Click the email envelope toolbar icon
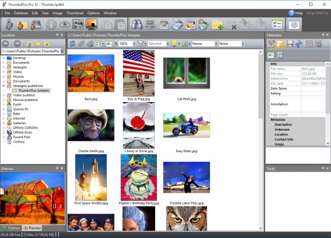The width and height of the screenshot is (331, 238). click(164, 24)
